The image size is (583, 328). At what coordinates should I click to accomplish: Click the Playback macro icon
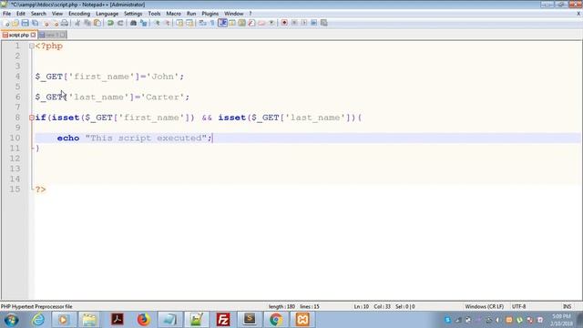(x=304, y=23)
